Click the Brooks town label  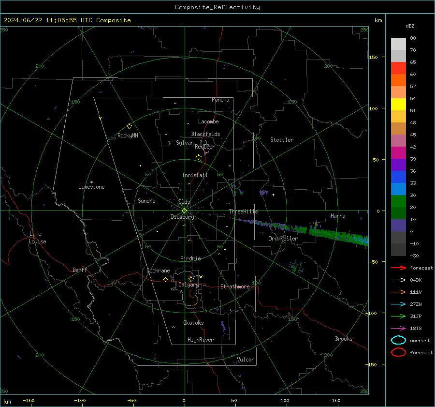pyautogui.click(x=344, y=339)
